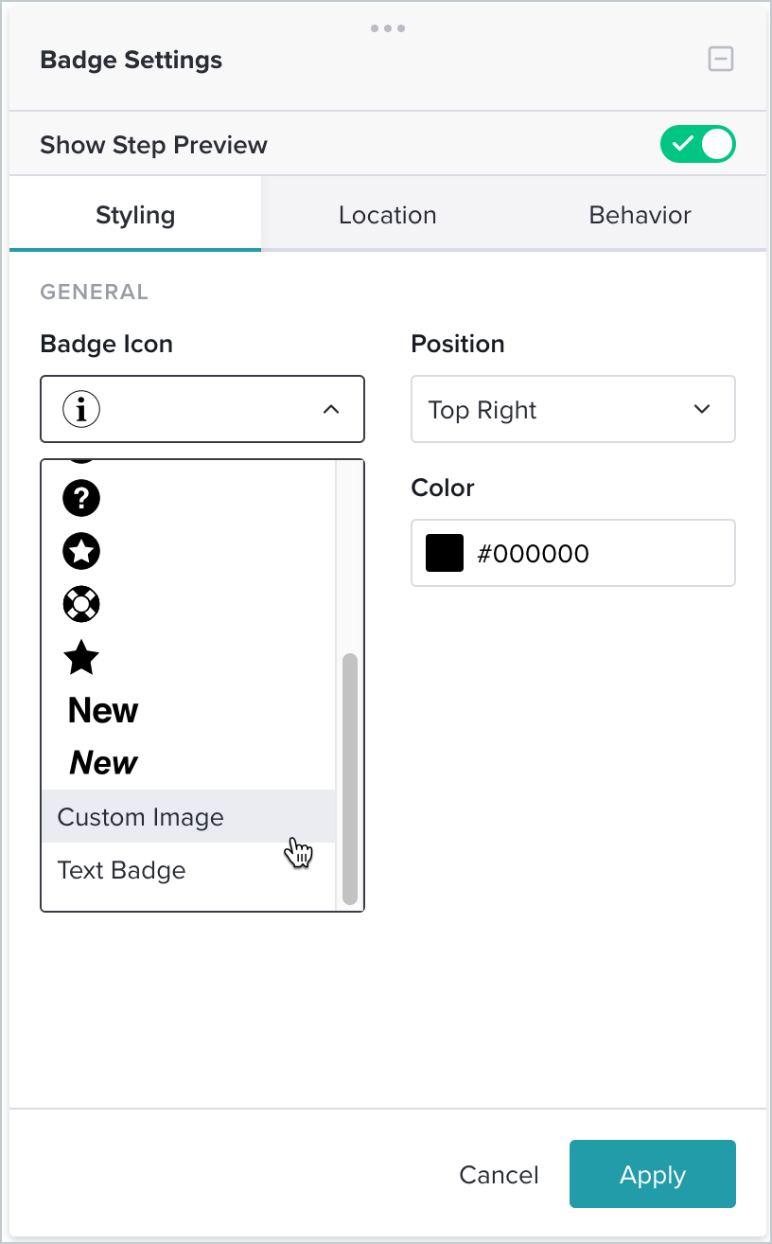Pick the life ring badge icon
Viewport: 772px width, 1244px height.
(x=81, y=604)
